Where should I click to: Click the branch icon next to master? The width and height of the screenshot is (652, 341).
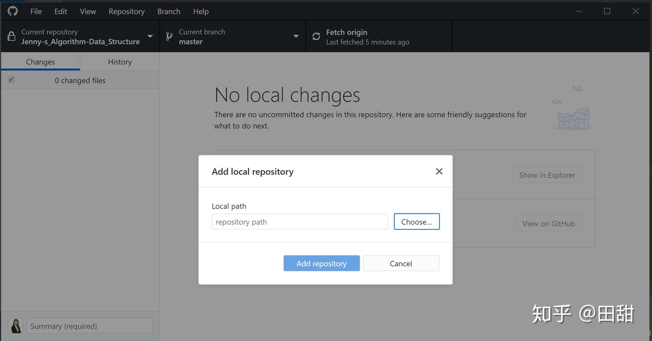tap(169, 36)
